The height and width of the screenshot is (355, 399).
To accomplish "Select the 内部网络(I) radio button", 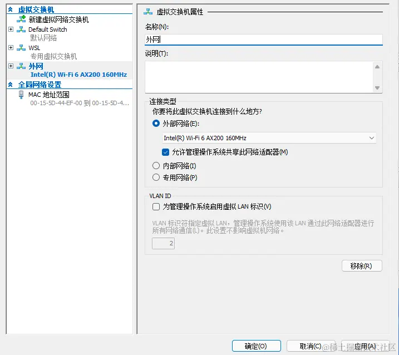I will pos(156,166).
